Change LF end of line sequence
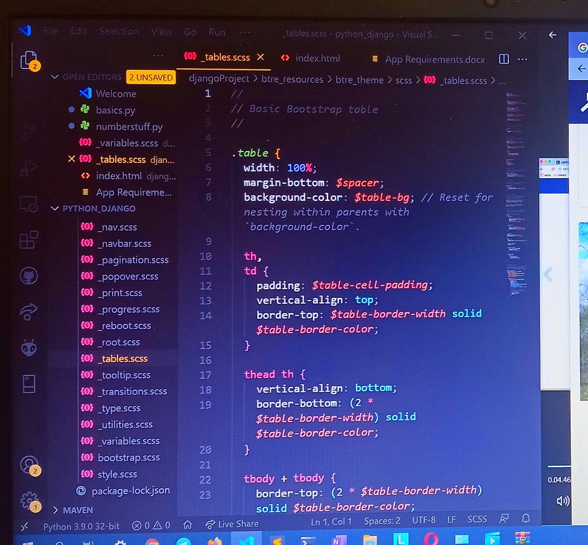The width and height of the screenshot is (588, 545). [x=451, y=520]
